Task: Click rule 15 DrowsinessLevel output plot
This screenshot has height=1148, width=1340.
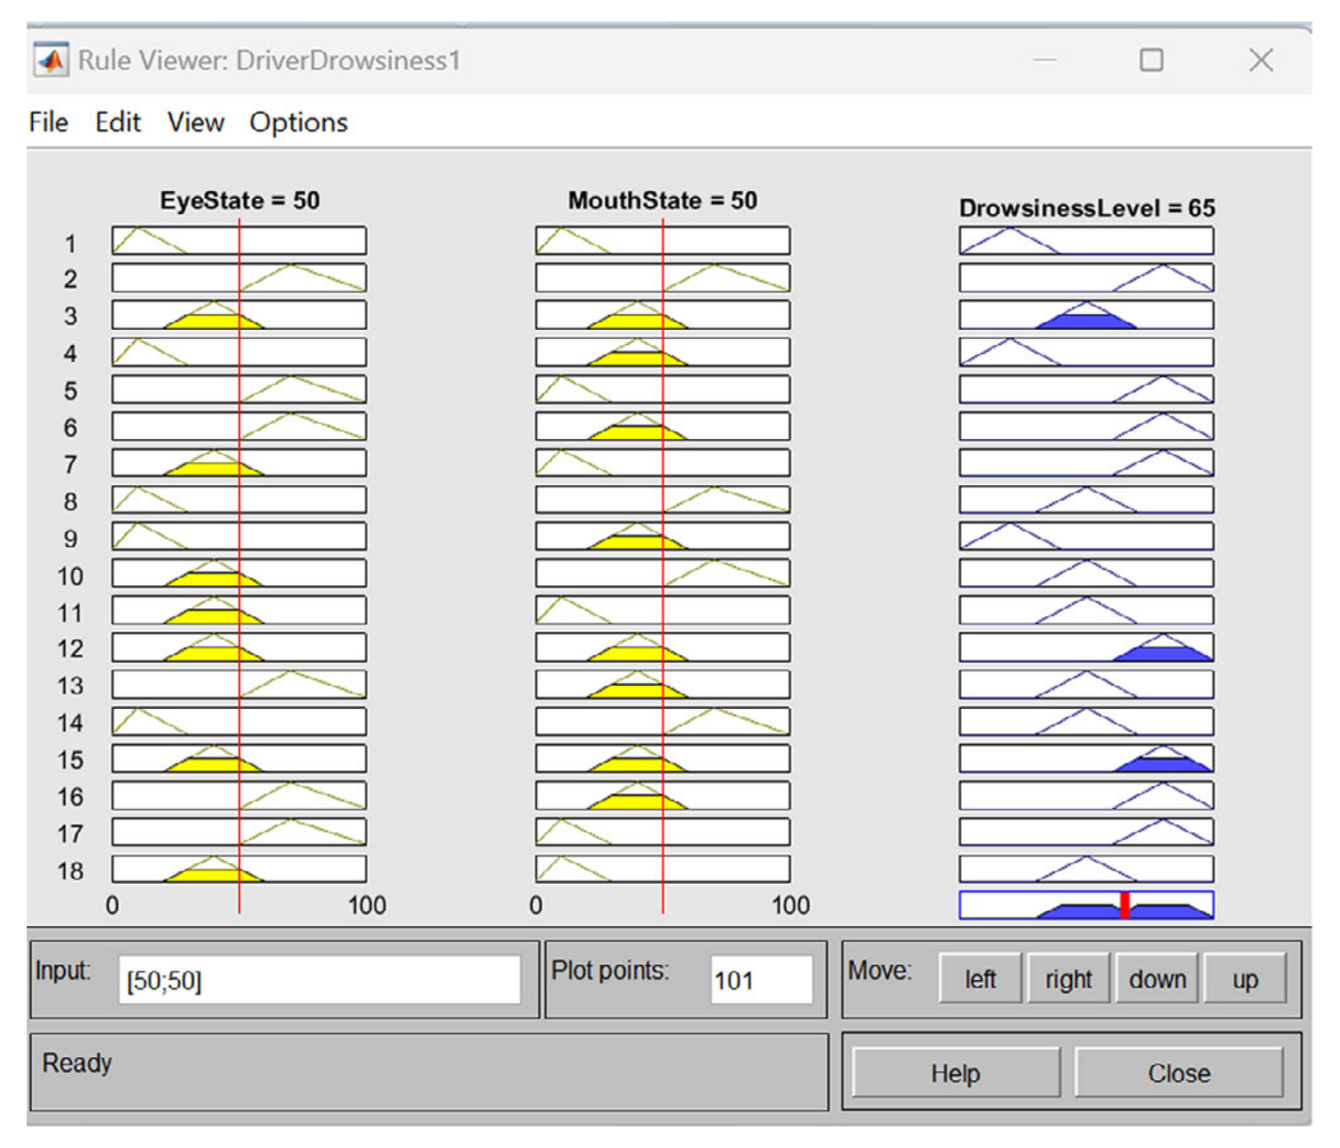Action: pos(1087,758)
